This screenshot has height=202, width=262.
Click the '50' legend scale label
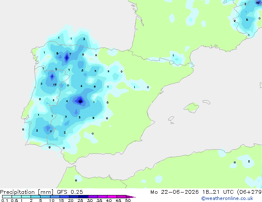(128, 200)
